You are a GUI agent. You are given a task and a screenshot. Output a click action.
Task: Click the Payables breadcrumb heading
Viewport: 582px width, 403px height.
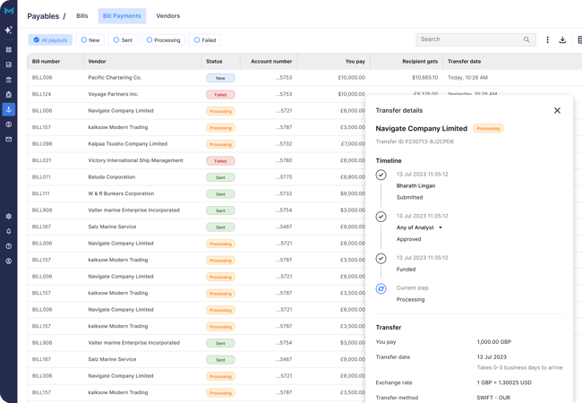tap(43, 16)
